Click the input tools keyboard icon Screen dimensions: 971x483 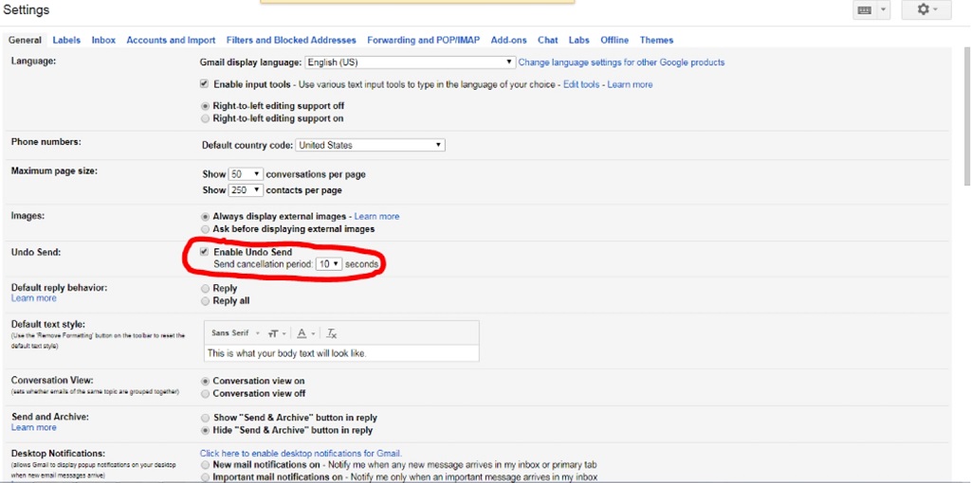pyautogui.click(x=865, y=9)
